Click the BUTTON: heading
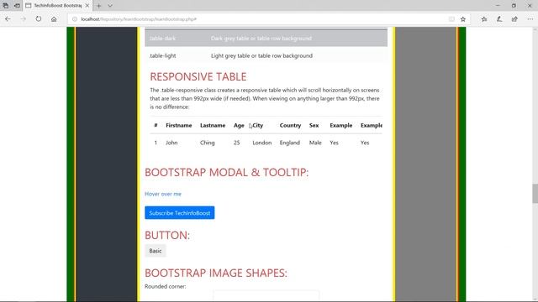This screenshot has width=538, height=302. click(x=167, y=235)
